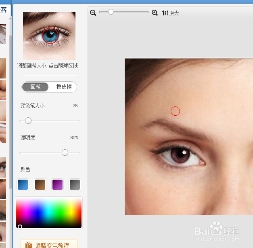Click the opacity value 80%
The width and height of the screenshot is (253, 248).
coord(74,138)
